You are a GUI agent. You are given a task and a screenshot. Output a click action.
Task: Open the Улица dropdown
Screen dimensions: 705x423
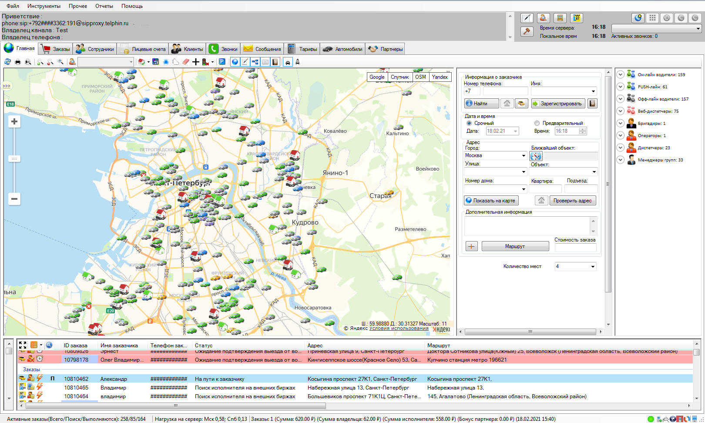pos(524,172)
